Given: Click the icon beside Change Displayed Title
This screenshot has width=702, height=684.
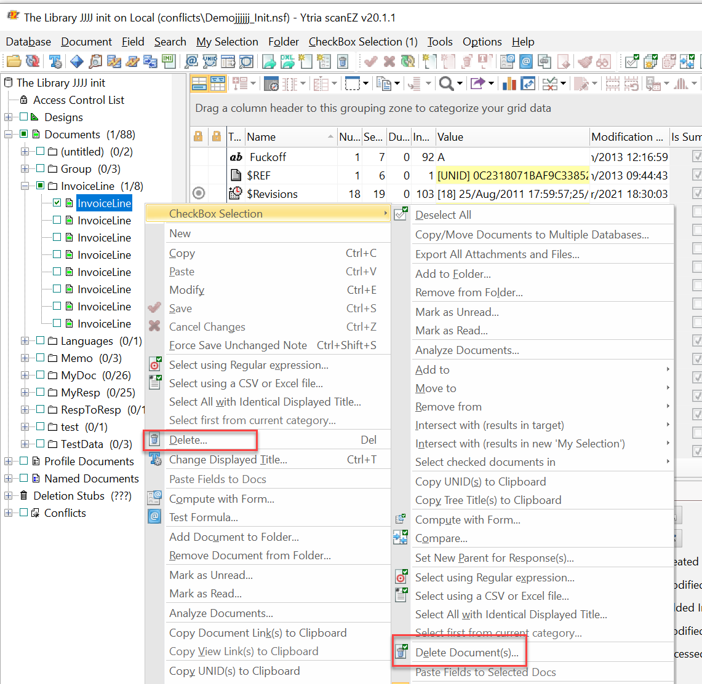Looking at the screenshot, I should (155, 459).
